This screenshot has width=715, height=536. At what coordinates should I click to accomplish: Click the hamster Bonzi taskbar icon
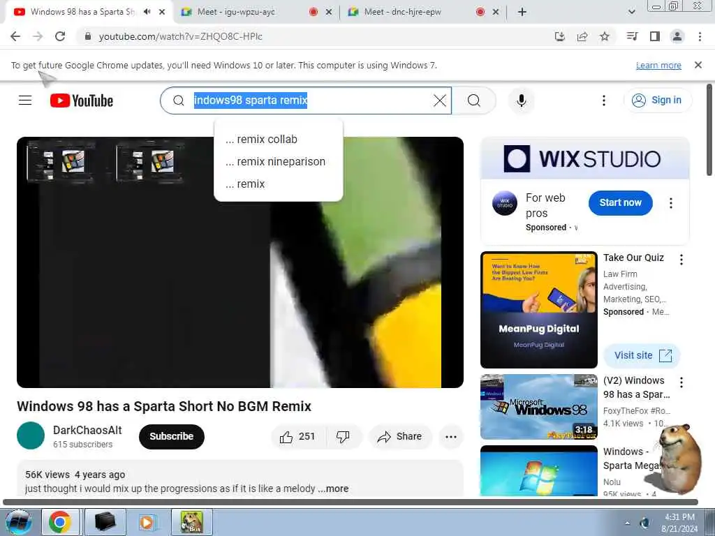click(x=191, y=522)
